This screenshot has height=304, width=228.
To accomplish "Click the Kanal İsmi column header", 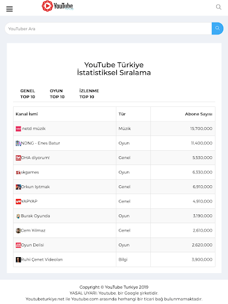I will pos(27,114).
